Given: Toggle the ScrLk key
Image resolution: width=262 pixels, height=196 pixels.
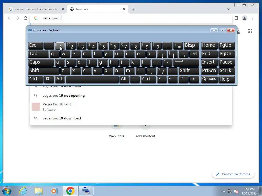Looking at the screenshot, I should [x=227, y=71].
